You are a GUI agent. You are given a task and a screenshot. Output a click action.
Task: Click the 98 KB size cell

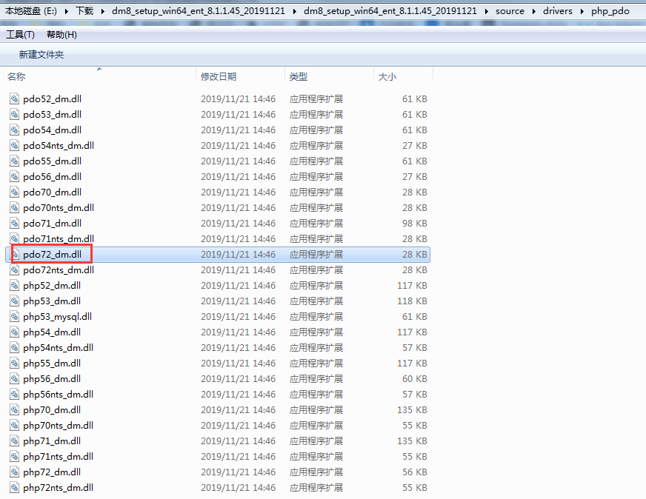(414, 223)
